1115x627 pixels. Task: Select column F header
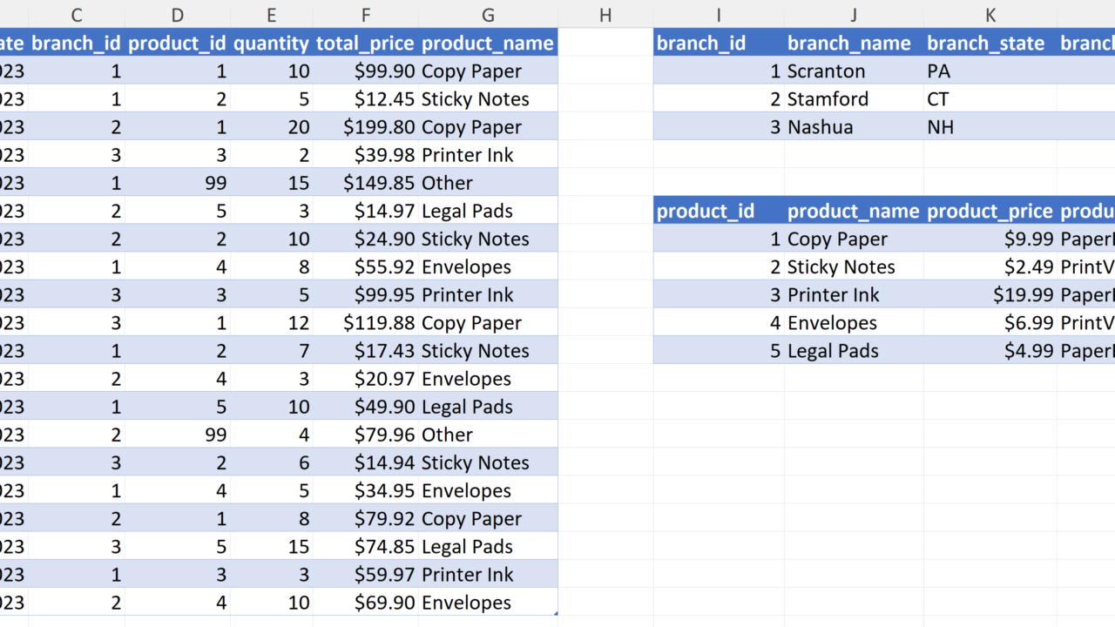tap(366, 15)
